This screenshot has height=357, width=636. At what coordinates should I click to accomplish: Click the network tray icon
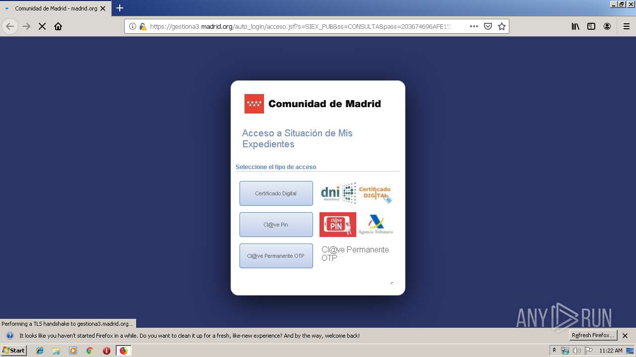[x=565, y=351]
